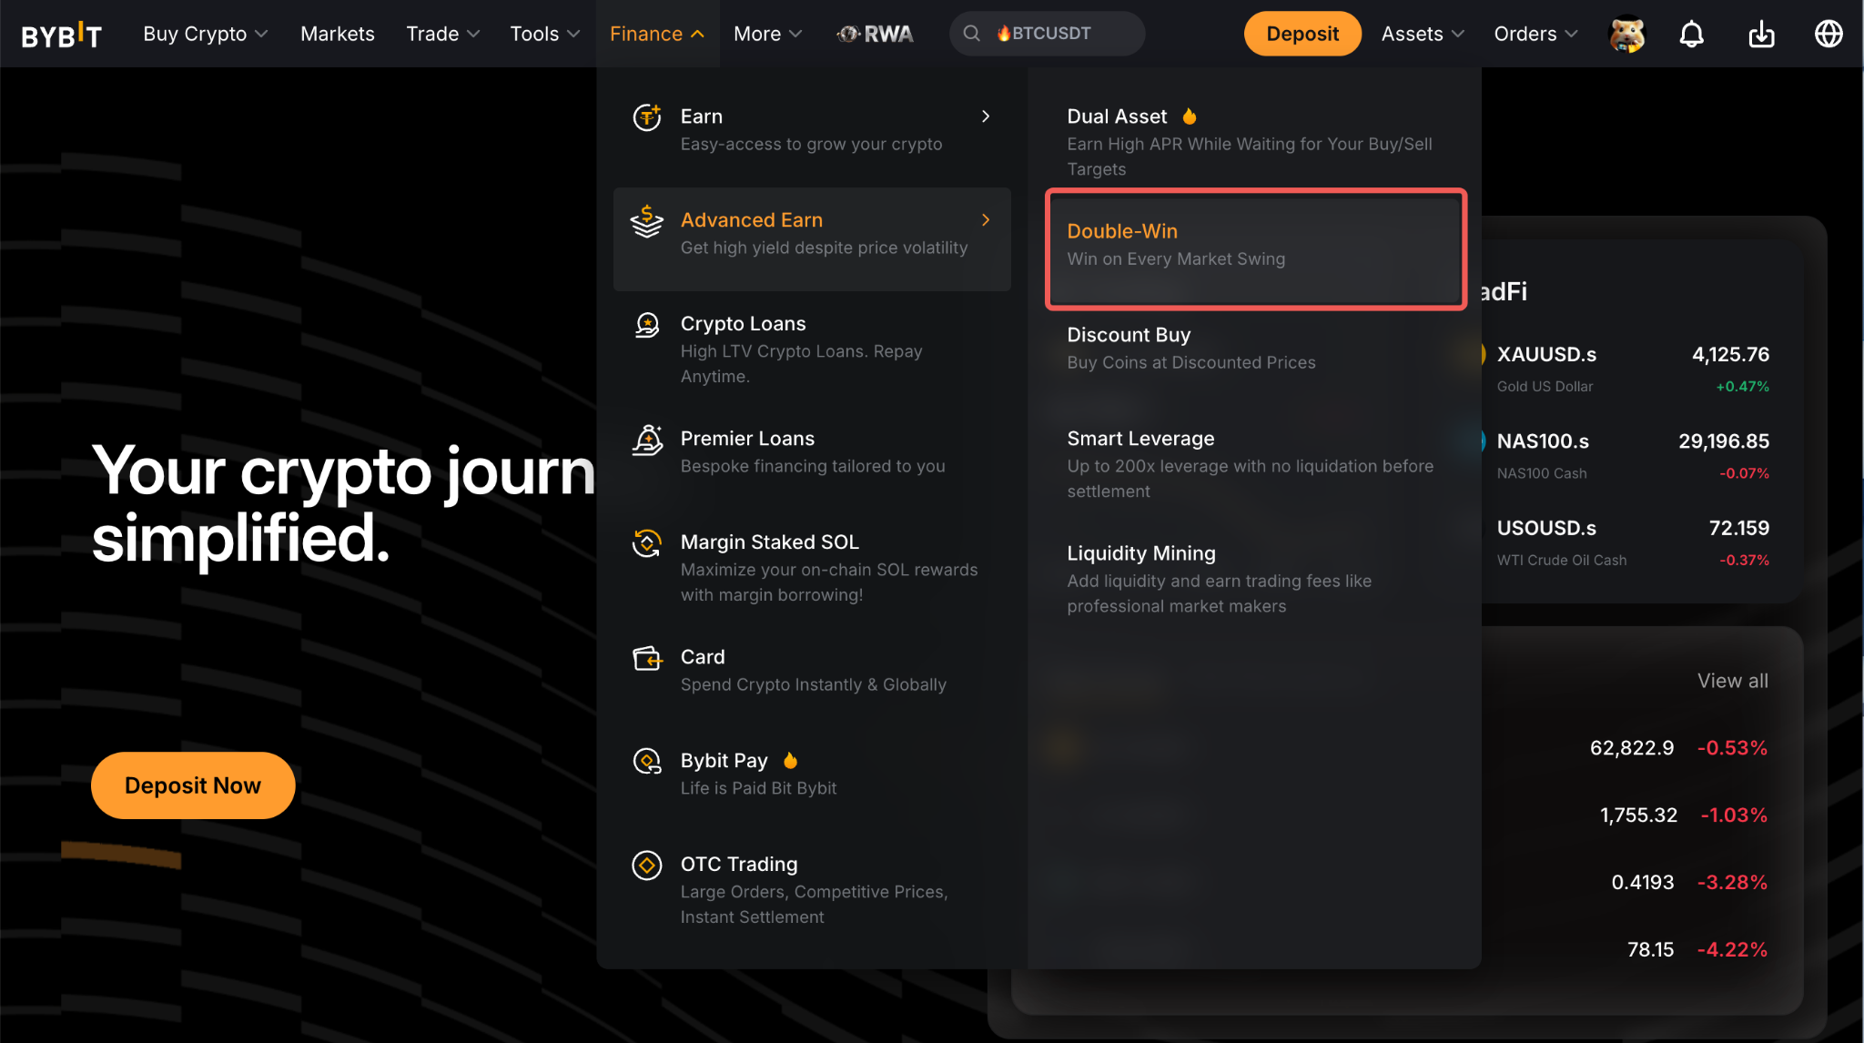The image size is (1864, 1043).
Task: Open the Orders dropdown
Action: tap(1535, 34)
